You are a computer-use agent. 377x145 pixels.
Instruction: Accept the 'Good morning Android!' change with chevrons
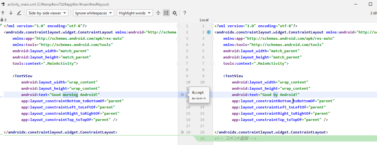tap(182, 95)
